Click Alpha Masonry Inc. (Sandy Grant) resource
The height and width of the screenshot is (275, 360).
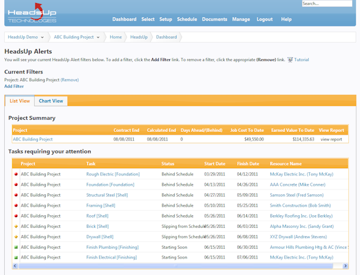pos(302,226)
